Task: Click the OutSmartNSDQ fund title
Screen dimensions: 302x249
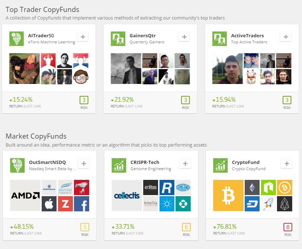Action: tap(47, 162)
